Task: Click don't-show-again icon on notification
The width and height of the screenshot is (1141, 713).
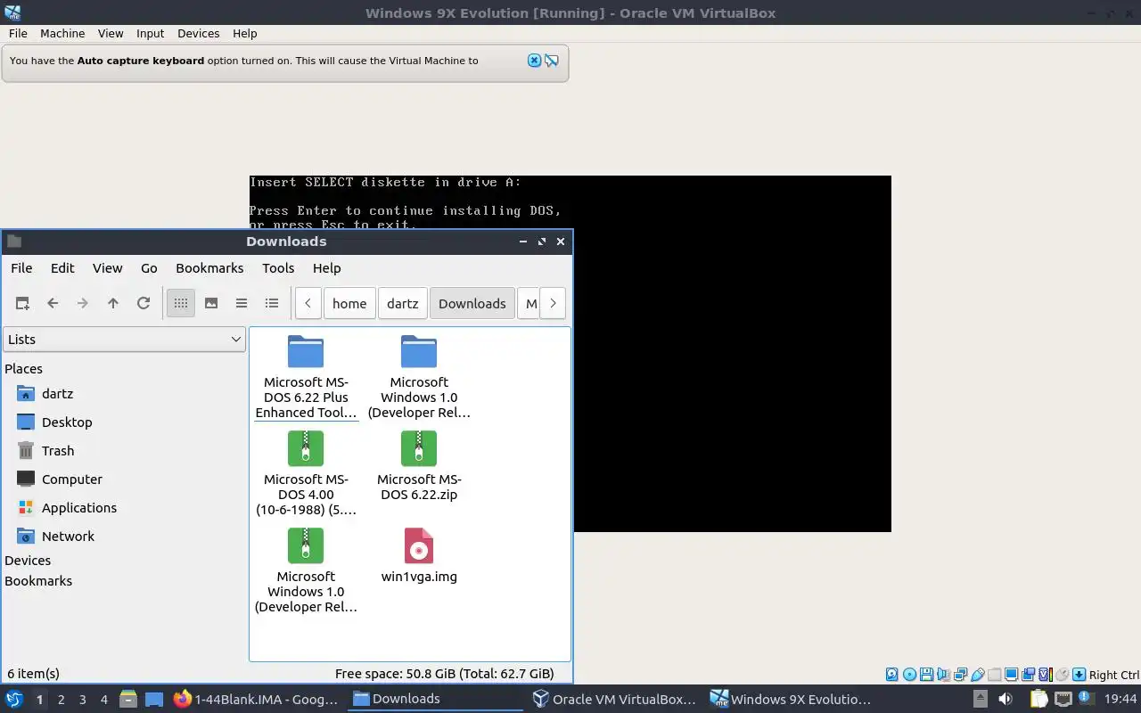Action: pyautogui.click(x=552, y=61)
